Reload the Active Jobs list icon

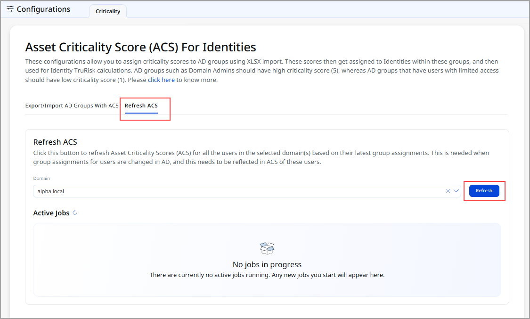point(75,213)
